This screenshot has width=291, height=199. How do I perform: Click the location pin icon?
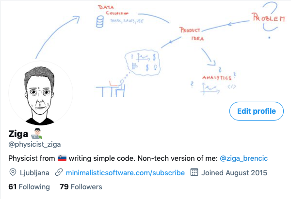(x=13, y=172)
